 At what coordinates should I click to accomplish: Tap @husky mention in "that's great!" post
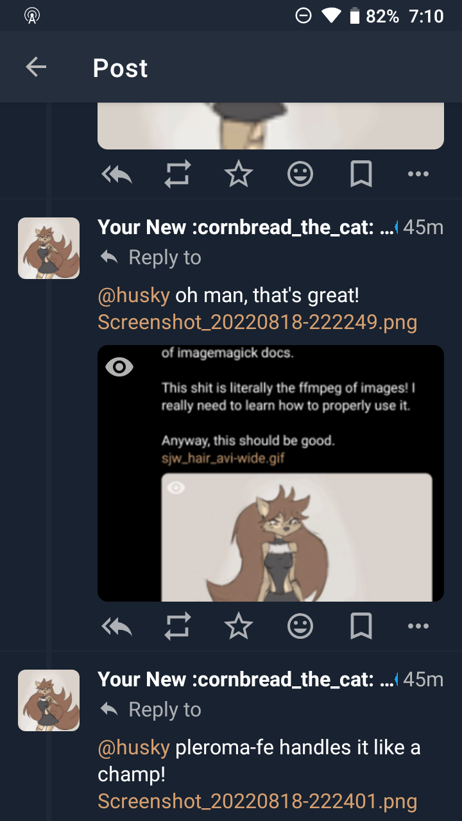[x=133, y=296]
